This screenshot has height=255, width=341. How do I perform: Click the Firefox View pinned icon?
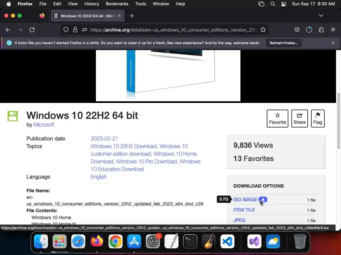pos(42,16)
